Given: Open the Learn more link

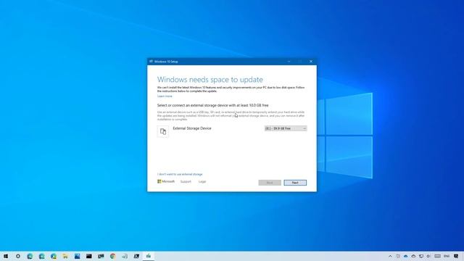Looking at the screenshot, I should 165,96.
